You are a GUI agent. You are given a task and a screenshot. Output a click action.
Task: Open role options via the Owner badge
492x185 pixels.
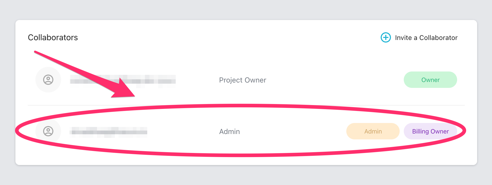[x=430, y=80]
